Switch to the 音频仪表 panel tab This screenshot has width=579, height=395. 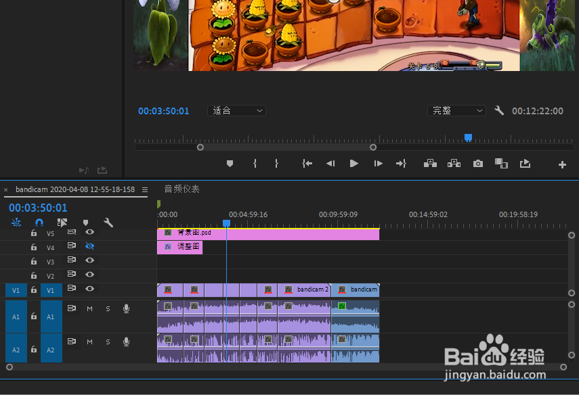[x=181, y=189]
